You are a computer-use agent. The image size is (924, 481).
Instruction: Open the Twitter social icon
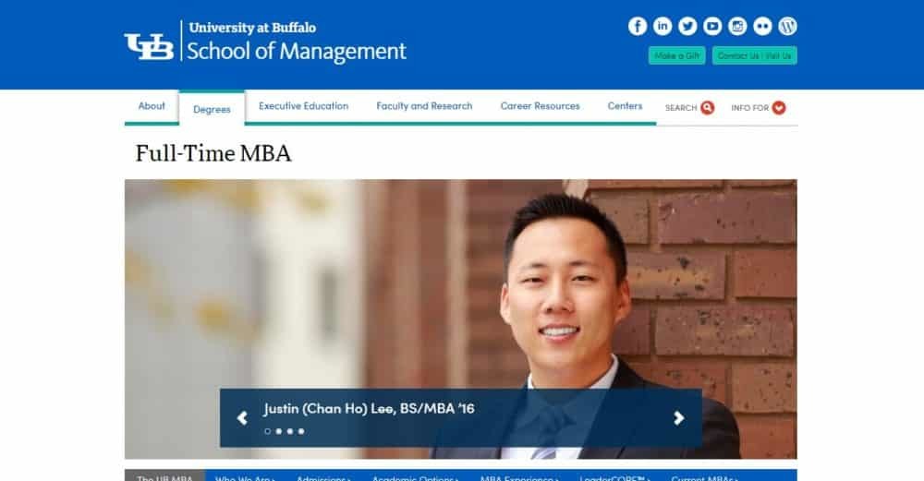tap(687, 26)
